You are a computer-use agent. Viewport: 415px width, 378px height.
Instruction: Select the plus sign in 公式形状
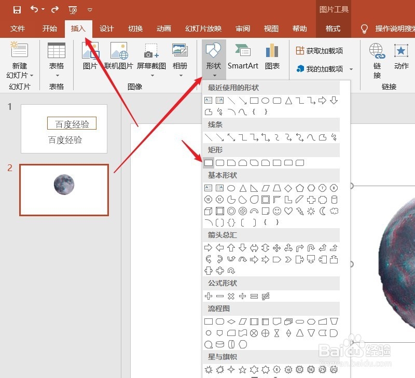tap(209, 296)
